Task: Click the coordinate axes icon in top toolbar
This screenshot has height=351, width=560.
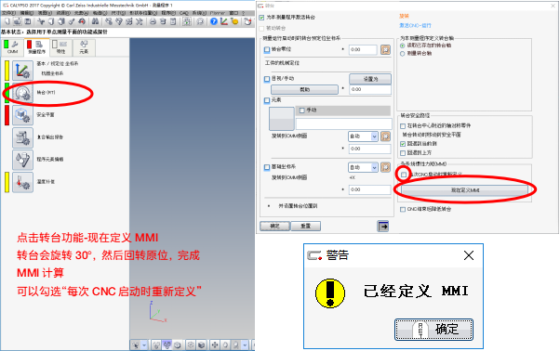Action: coord(224,21)
